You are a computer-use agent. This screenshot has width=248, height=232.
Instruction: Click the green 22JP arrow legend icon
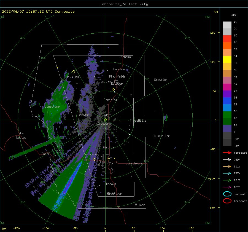tap(227, 180)
